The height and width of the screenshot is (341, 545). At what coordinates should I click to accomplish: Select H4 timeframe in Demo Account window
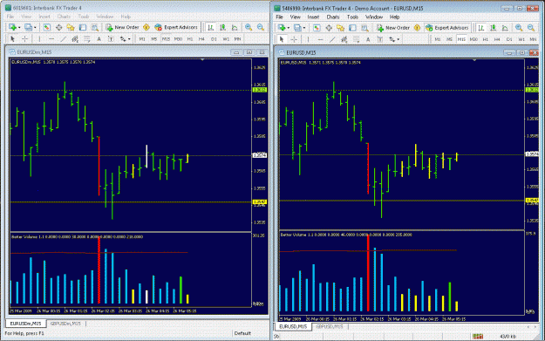497,39
